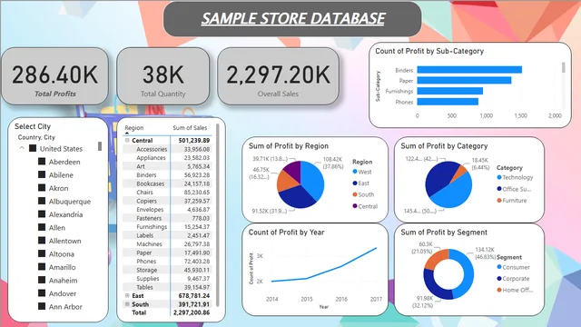Select the Central region legend marker
This screenshot has width=581, height=327.
355,206
